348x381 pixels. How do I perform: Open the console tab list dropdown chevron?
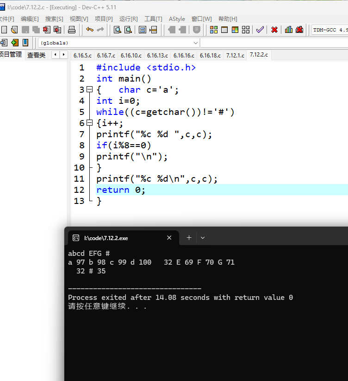pyautogui.click(x=203, y=238)
